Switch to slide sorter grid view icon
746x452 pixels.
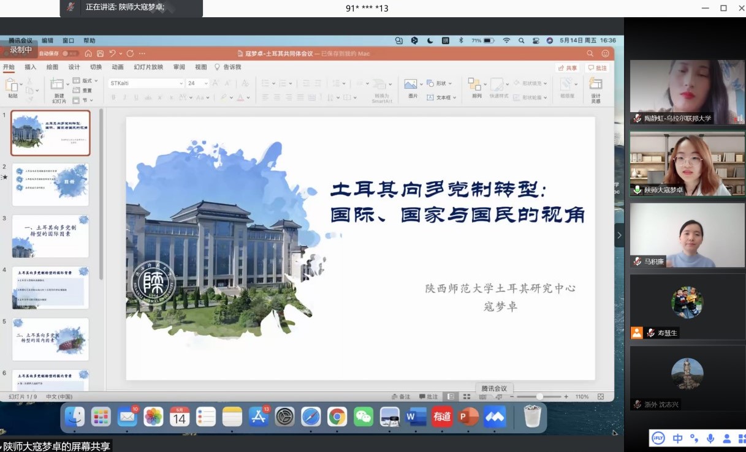(x=466, y=397)
